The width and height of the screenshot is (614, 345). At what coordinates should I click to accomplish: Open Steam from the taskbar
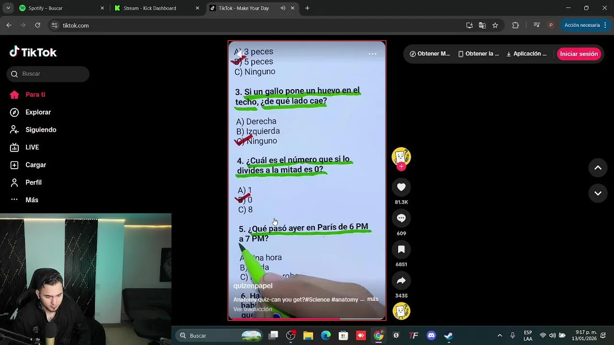pos(449,335)
